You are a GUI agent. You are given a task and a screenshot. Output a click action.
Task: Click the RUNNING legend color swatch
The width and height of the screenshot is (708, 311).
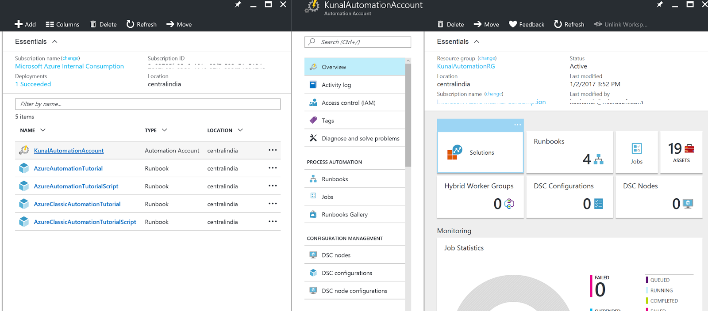tap(647, 290)
